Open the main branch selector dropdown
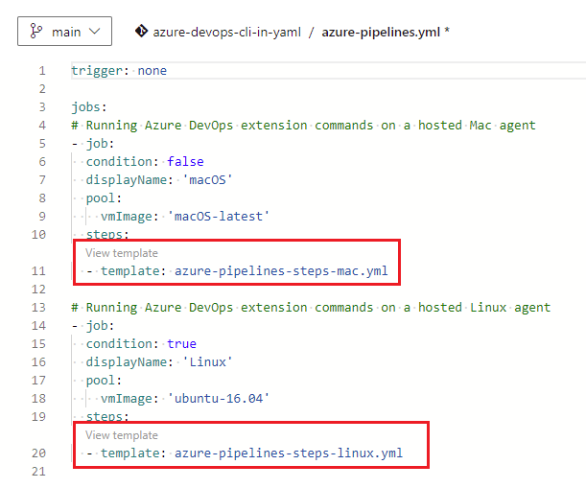Viewport: 586px width, 488px height. (64, 32)
